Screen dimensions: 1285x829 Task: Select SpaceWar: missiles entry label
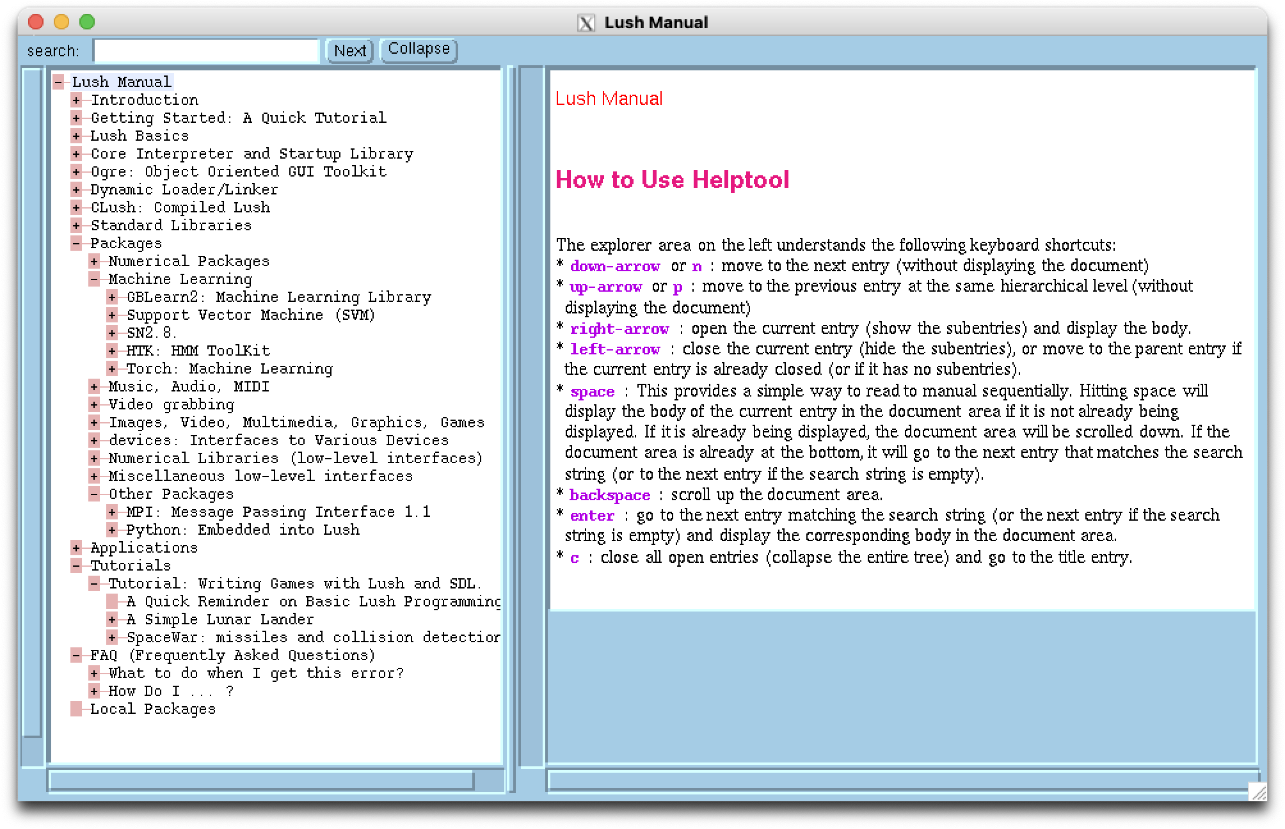point(314,637)
